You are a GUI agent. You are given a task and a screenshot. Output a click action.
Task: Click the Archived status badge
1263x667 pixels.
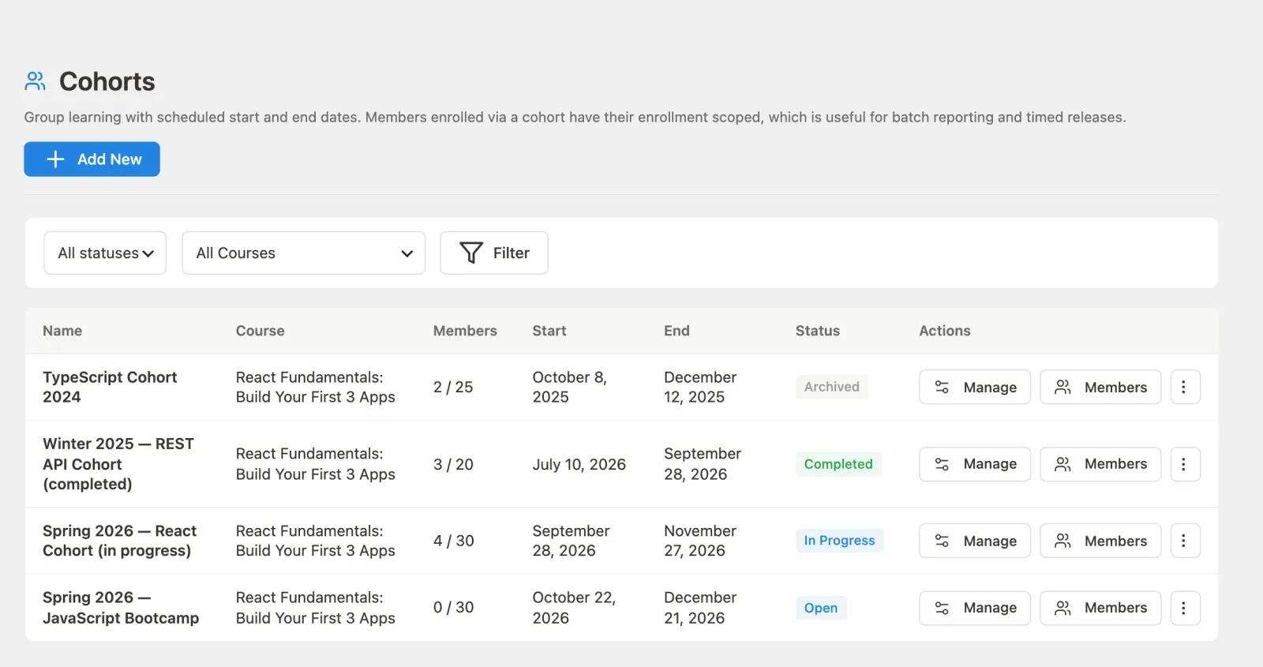click(x=832, y=387)
